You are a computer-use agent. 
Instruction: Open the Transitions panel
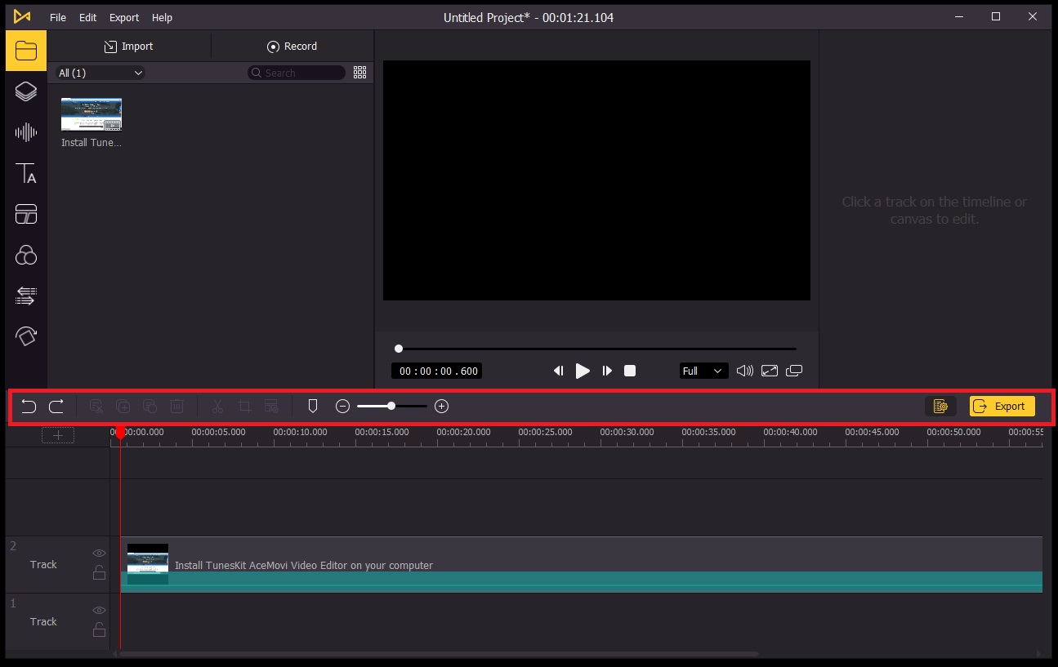(x=25, y=214)
